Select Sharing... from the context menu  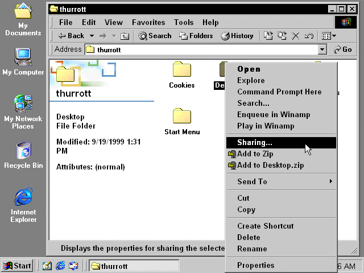tap(255, 142)
